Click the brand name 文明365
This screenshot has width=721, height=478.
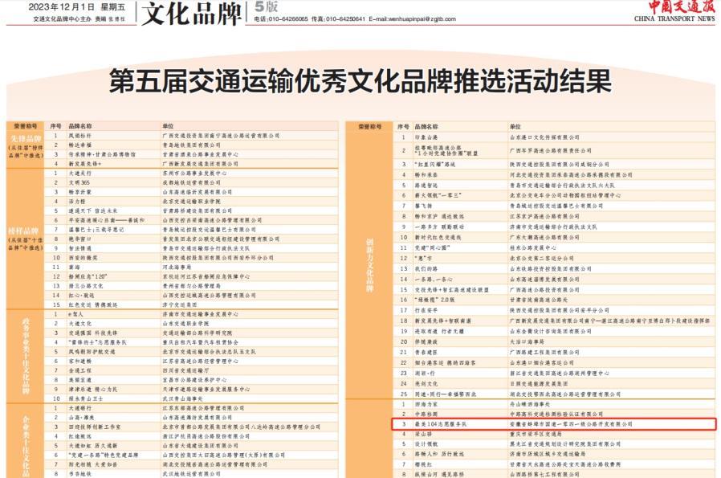(79, 182)
